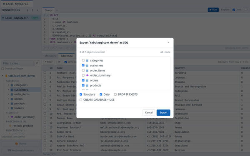Click the circular icon right of Limit
250x156 pixels.
246,10
